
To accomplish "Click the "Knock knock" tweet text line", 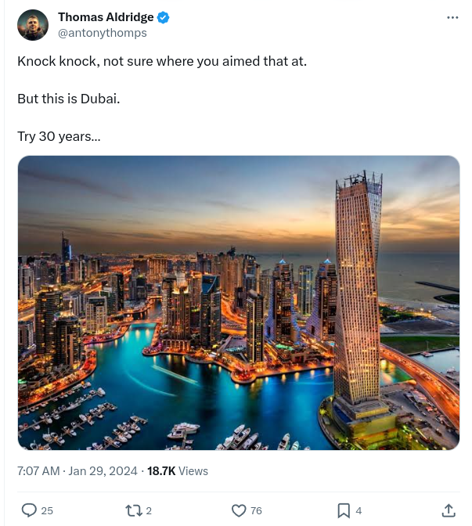I will (x=162, y=61).
